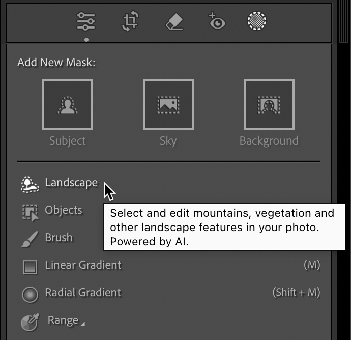Click the Range eyedropper icon
Screen dimensions: 351x340
(x=30, y=322)
